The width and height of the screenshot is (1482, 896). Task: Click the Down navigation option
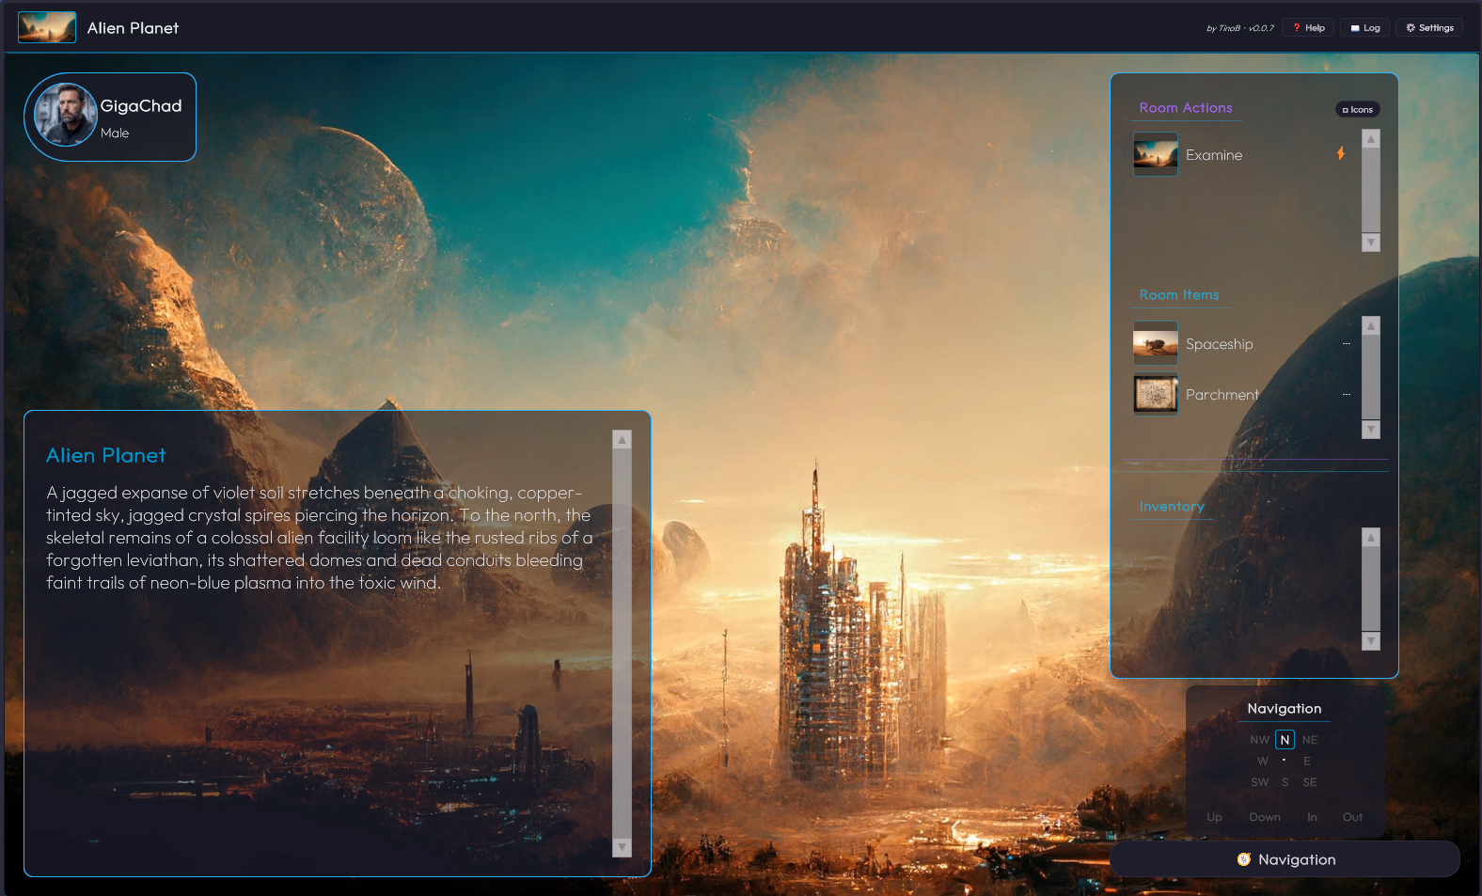point(1265,817)
